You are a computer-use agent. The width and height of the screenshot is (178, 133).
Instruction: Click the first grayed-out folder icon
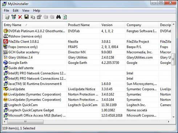tap(46, 17)
